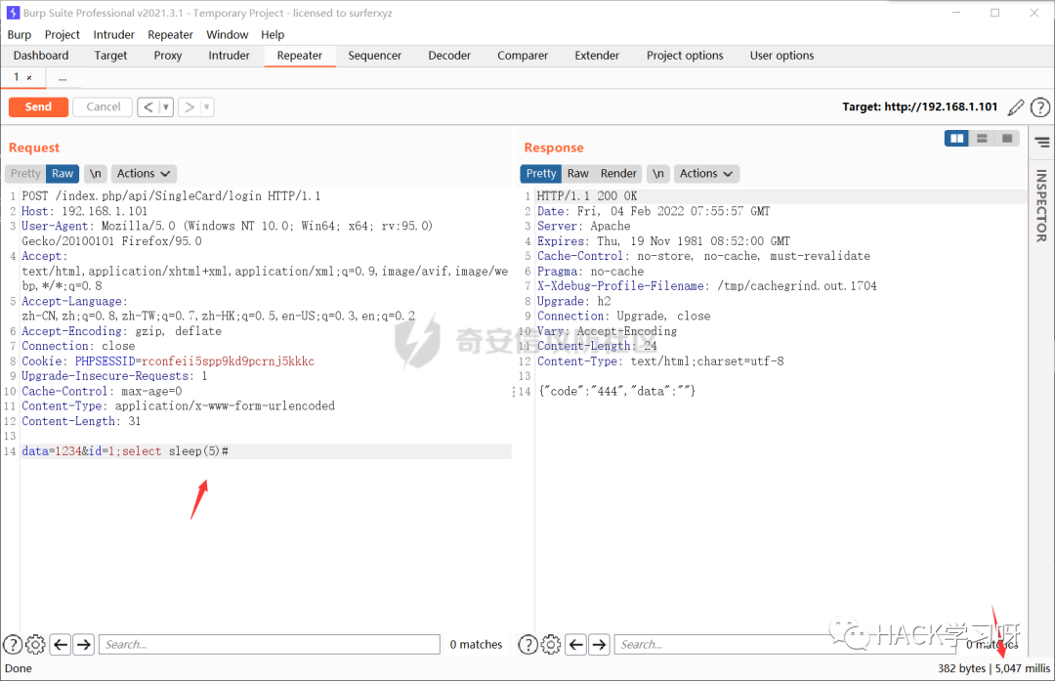The width and height of the screenshot is (1055, 681).
Task: Switch to the Dashboard tab
Action: point(41,55)
